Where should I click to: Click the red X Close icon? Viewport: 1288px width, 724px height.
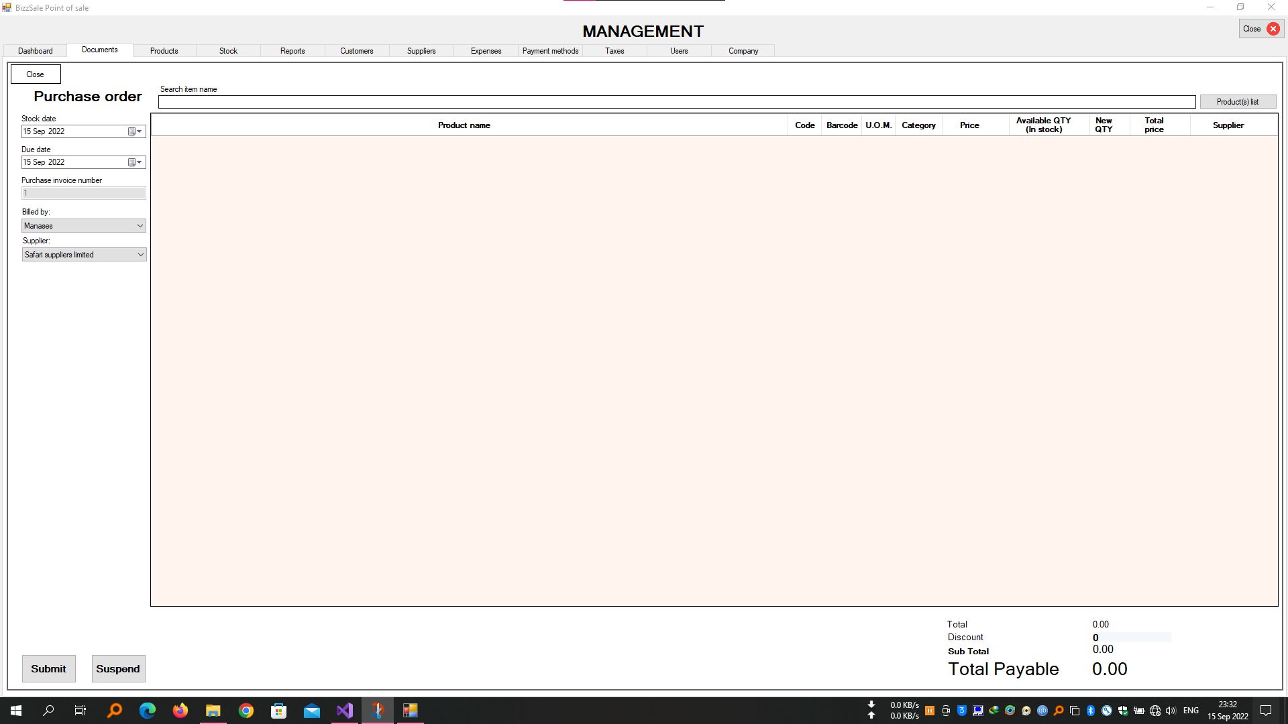click(1273, 29)
